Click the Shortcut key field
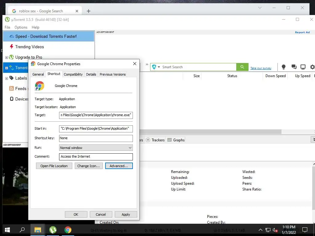This screenshot has height=236, width=315. point(96,138)
